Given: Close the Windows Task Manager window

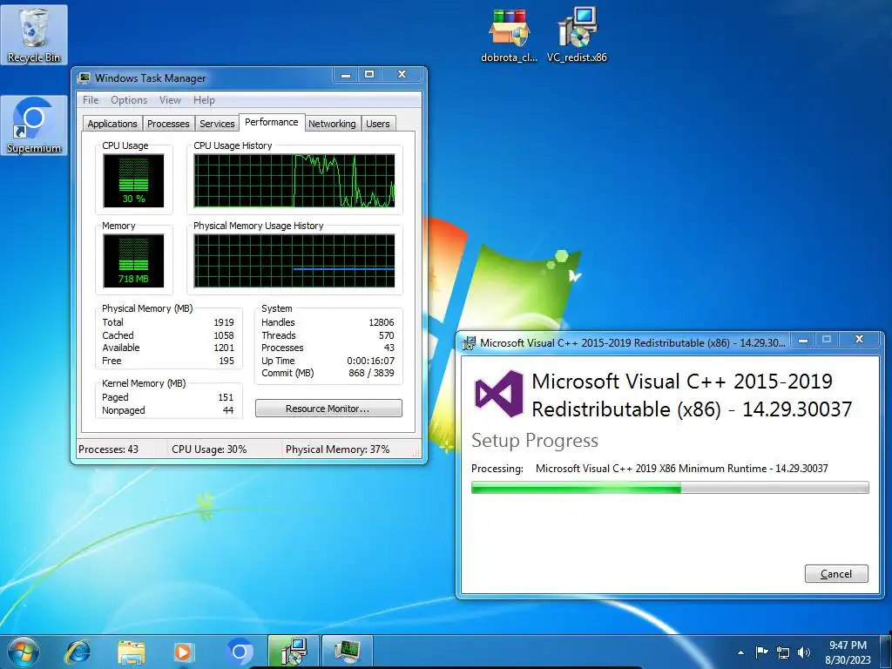Looking at the screenshot, I should pos(402,75).
